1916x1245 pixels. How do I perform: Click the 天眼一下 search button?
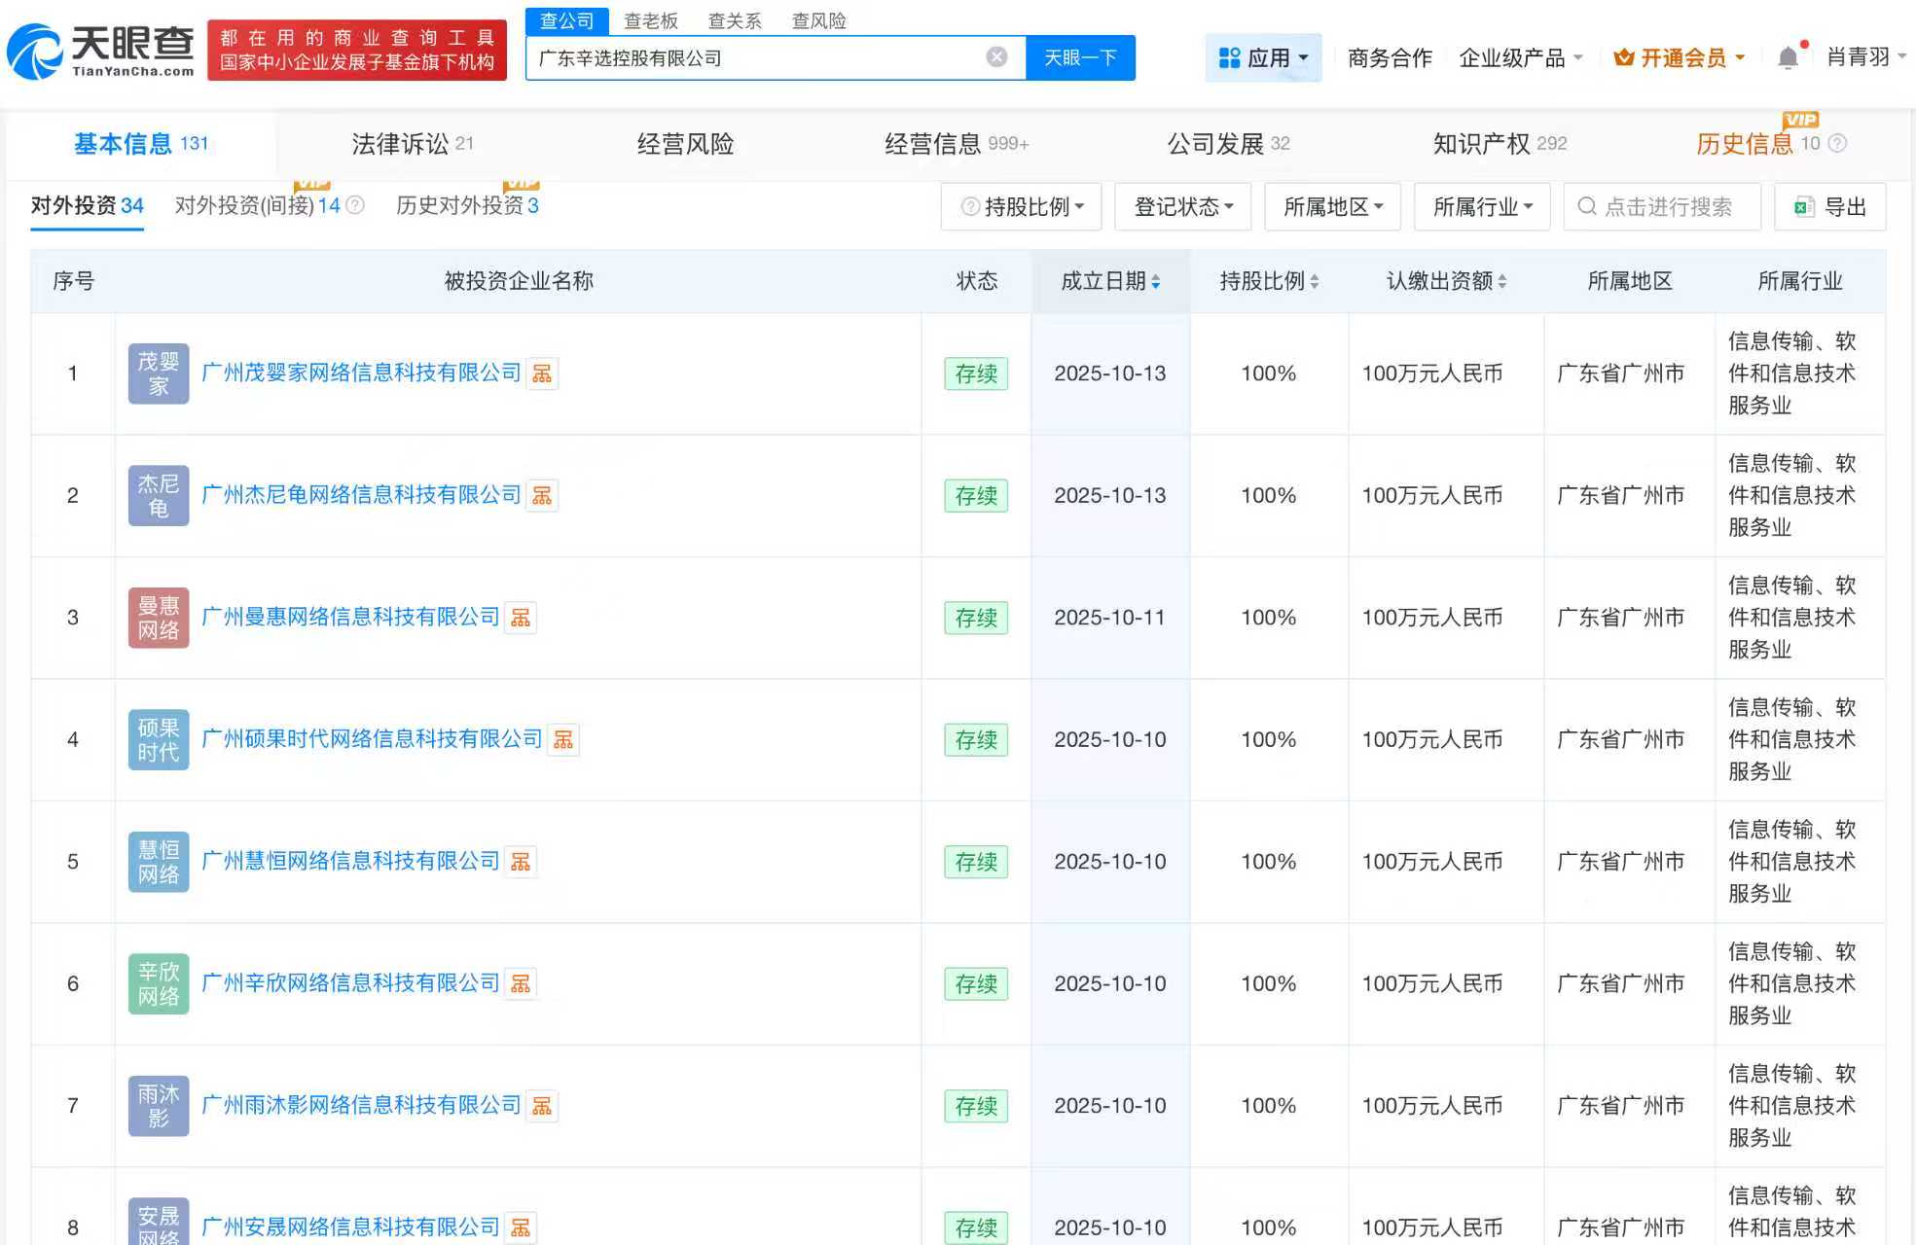[1079, 57]
